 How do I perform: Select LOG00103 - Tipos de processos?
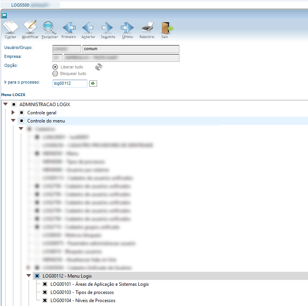pyautogui.click(x=82, y=292)
